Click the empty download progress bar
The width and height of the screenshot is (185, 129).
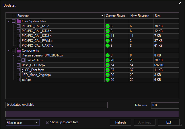tap(92, 114)
